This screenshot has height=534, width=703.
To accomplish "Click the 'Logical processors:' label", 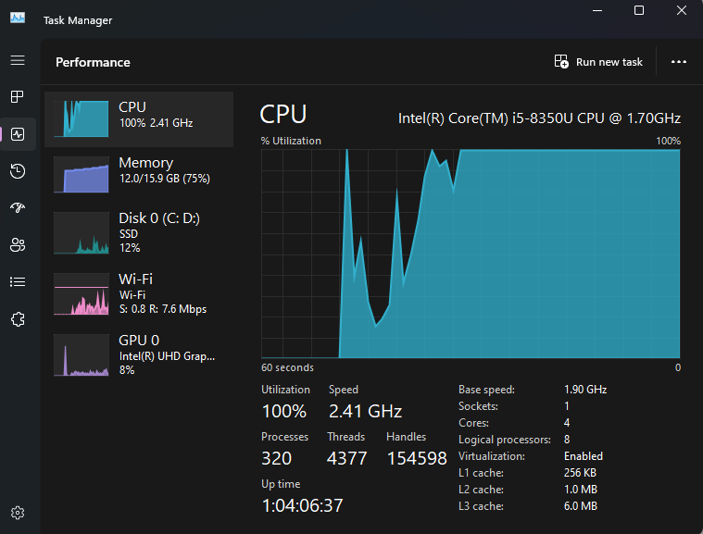I will [x=505, y=440].
